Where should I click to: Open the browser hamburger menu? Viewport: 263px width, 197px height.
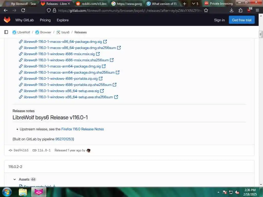point(257,10)
